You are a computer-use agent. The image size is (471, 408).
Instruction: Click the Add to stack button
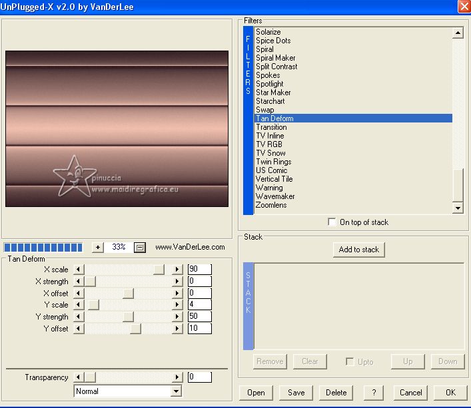[x=359, y=250]
